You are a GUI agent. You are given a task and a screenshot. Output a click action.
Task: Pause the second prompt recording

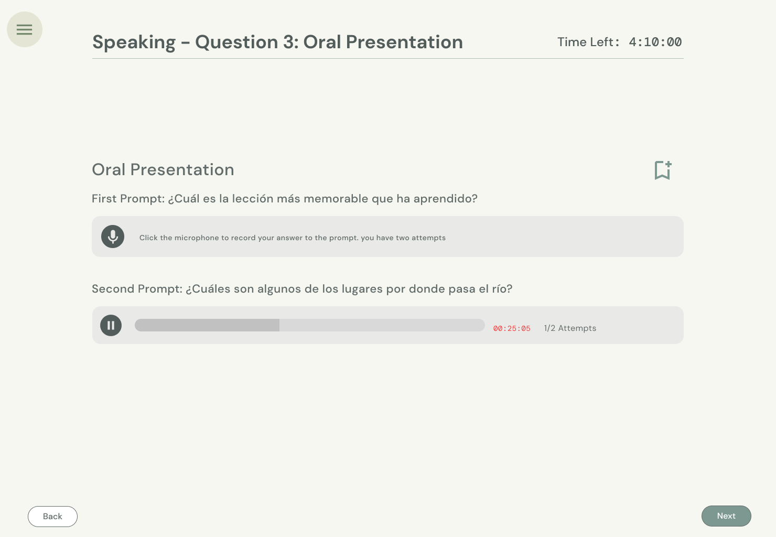[x=111, y=325]
